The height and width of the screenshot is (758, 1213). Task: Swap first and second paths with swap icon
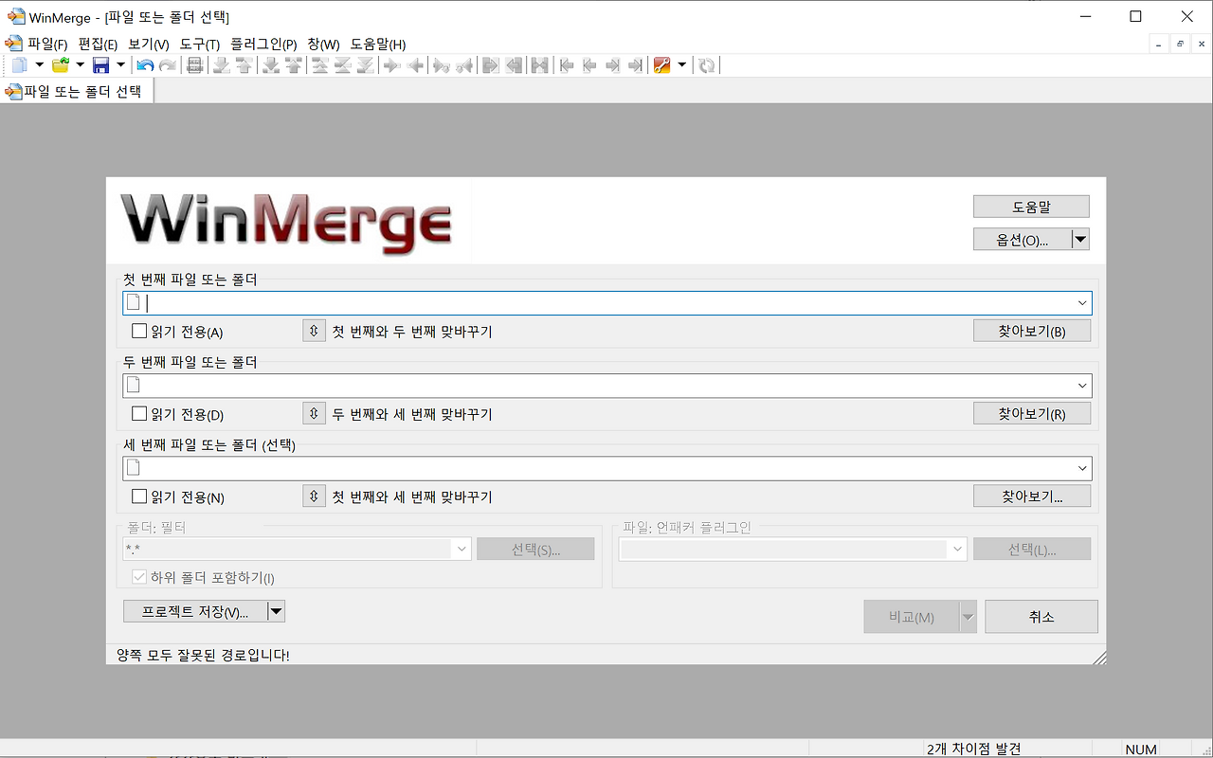(x=314, y=330)
